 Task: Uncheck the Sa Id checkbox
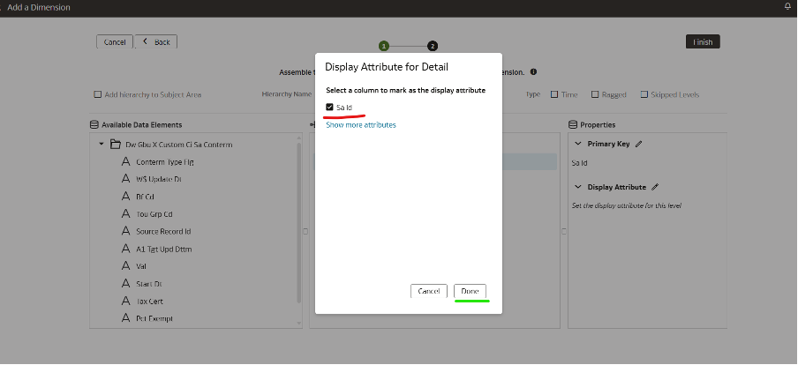point(330,108)
